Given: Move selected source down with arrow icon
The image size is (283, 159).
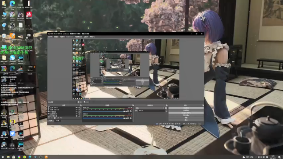Looking at the screenshot, I should (x=61, y=118).
